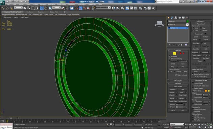The width and height of the screenshot is (213, 129).
Task: Click the Chamfer button
Action: (172, 95)
